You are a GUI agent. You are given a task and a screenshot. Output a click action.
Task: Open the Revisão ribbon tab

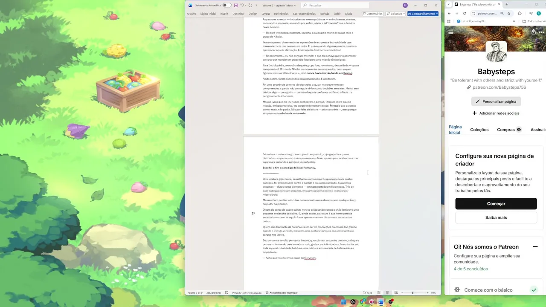click(325, 14)
